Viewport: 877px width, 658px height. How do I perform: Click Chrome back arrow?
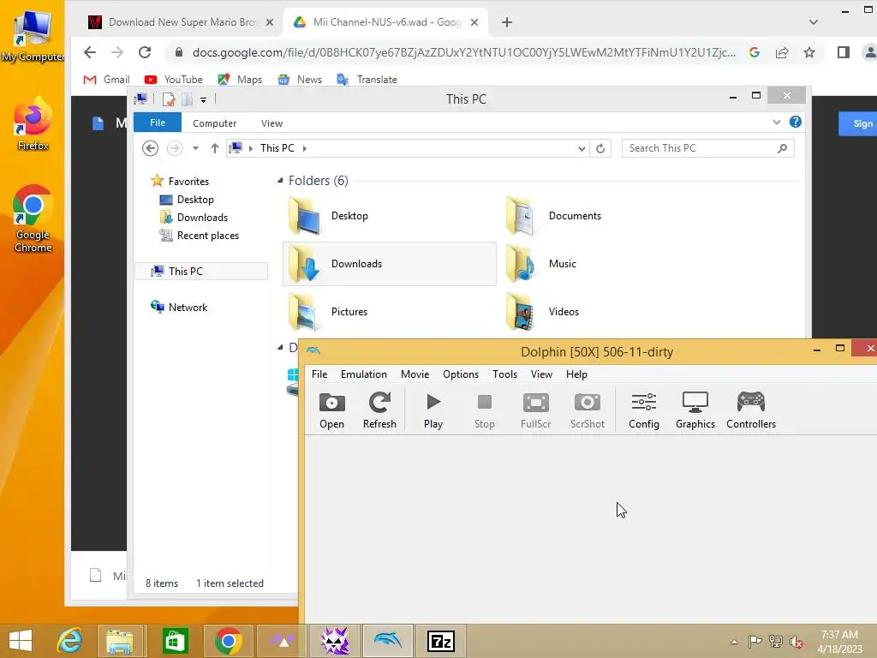(89, 52)
